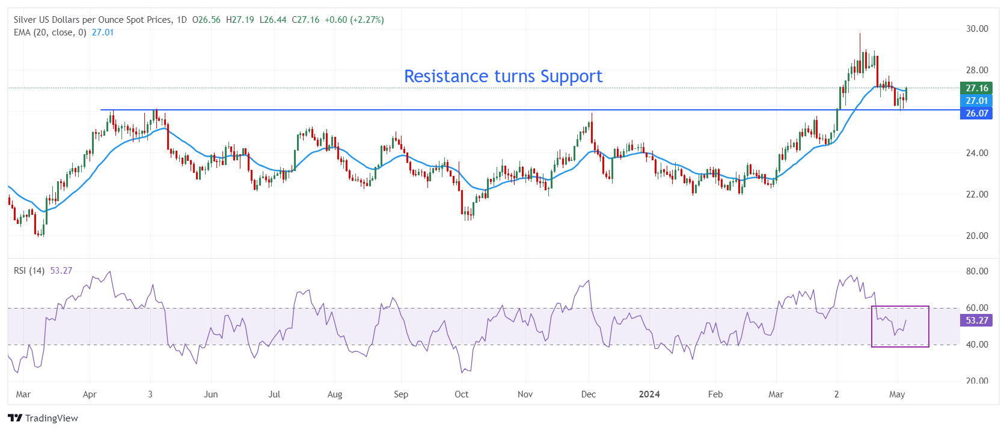This screenshot has width=1007, height=431.
Task: Click the TradingView brand text link
Action: click(52, 418)
